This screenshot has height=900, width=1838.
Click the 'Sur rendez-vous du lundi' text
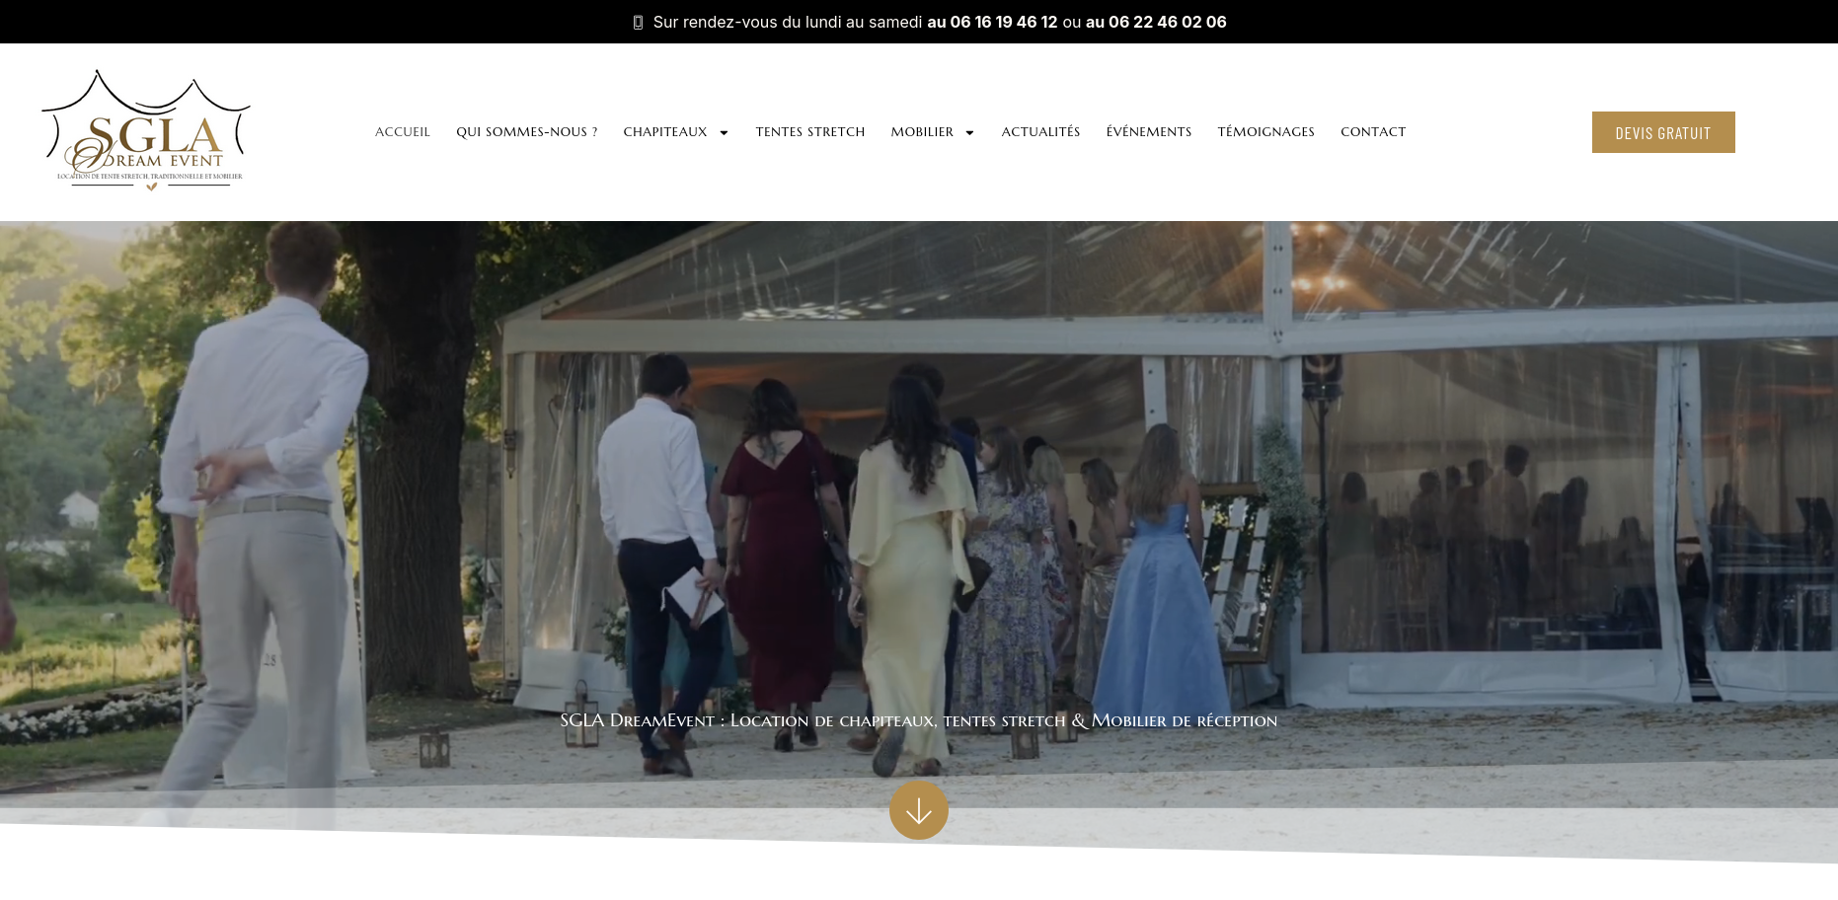click(787, 22)
